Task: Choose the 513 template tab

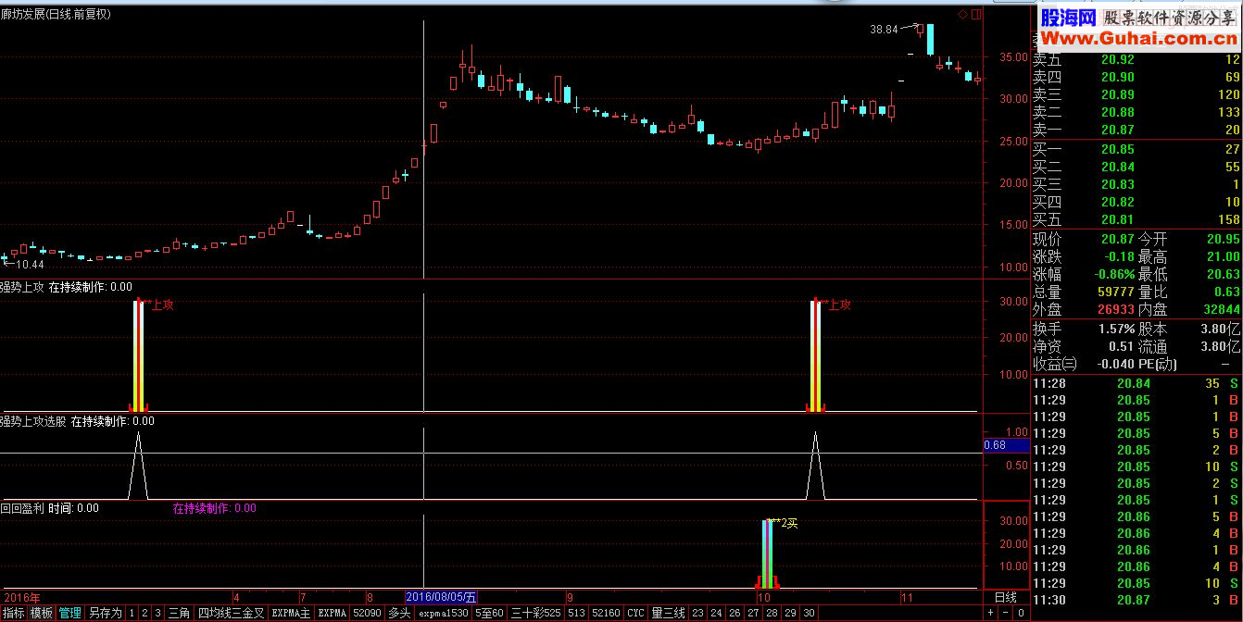Action: pos(576,613)
